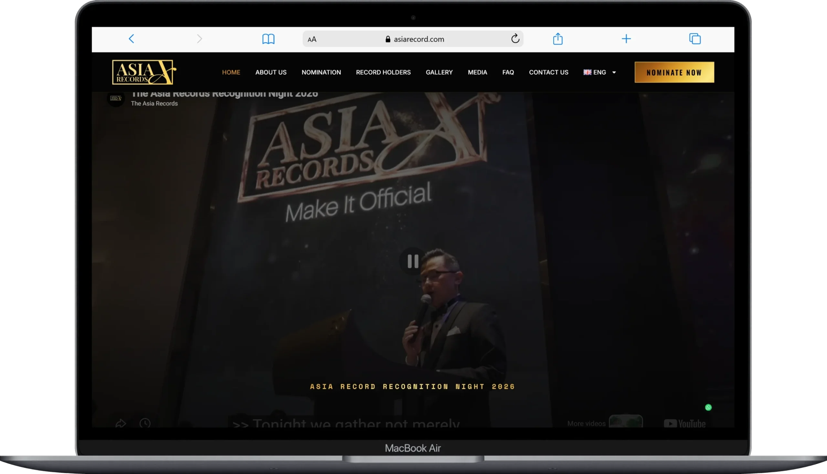Expand the ENG language dropdown arrow

(x=614, y=72)
